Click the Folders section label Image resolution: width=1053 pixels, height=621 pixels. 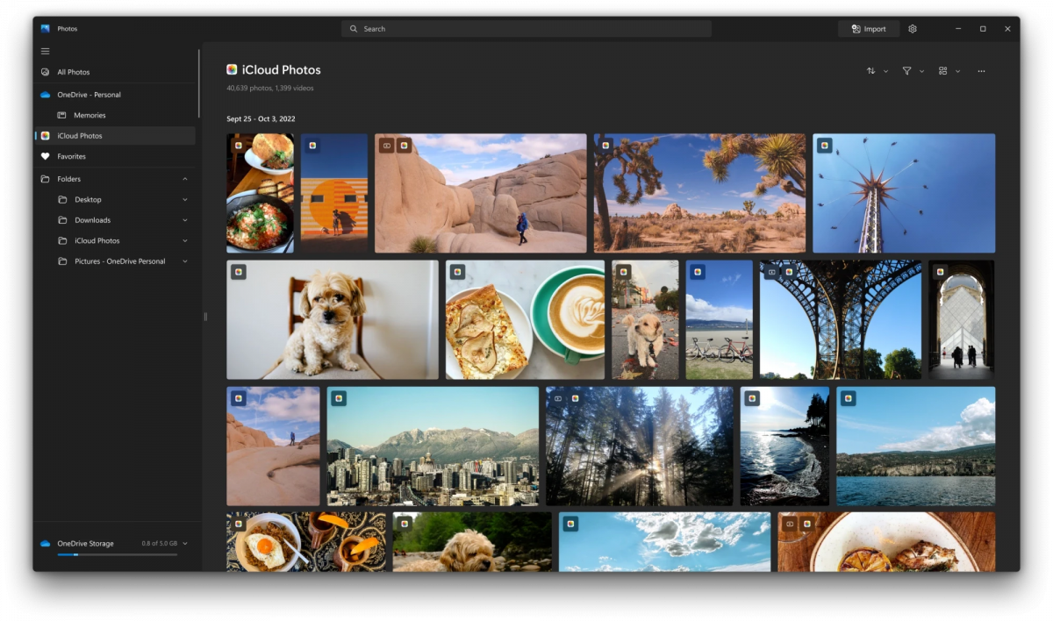point(69,179)
